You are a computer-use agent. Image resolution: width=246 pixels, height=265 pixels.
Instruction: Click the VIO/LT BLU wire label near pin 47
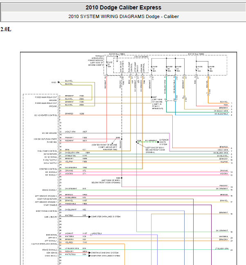pyautogui.click(x=97, y=233)
